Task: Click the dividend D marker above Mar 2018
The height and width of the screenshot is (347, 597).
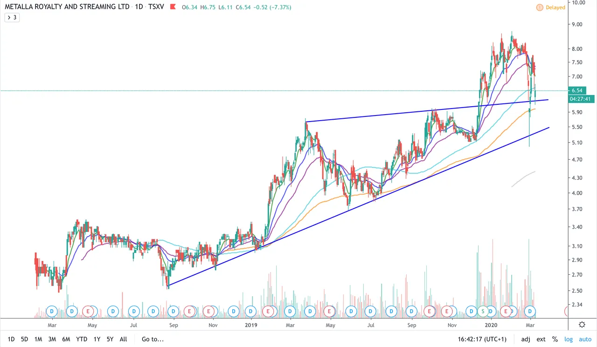Action: (52, 311)
